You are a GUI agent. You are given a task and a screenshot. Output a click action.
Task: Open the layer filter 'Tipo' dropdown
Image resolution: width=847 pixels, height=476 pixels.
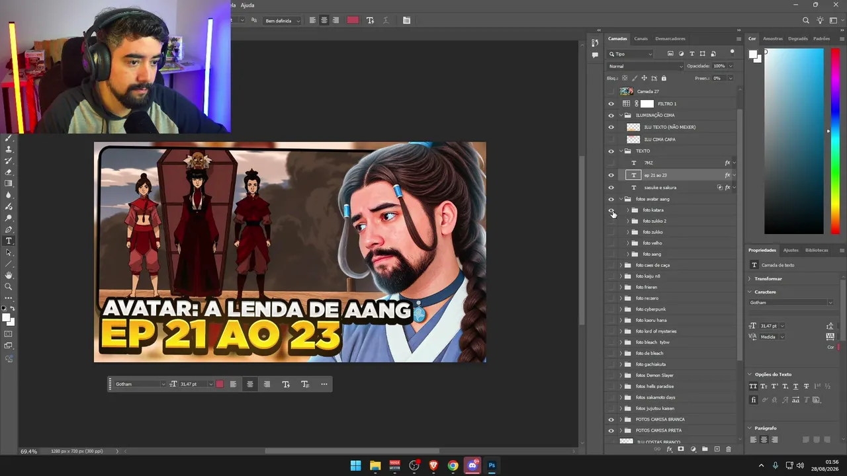point(631,54)
